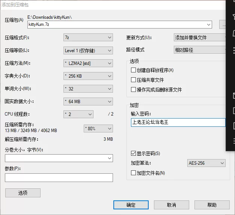The image size is (235, 215).
Task: Enable 创建自释放程序 checkbox
Action: pos(133,70)
